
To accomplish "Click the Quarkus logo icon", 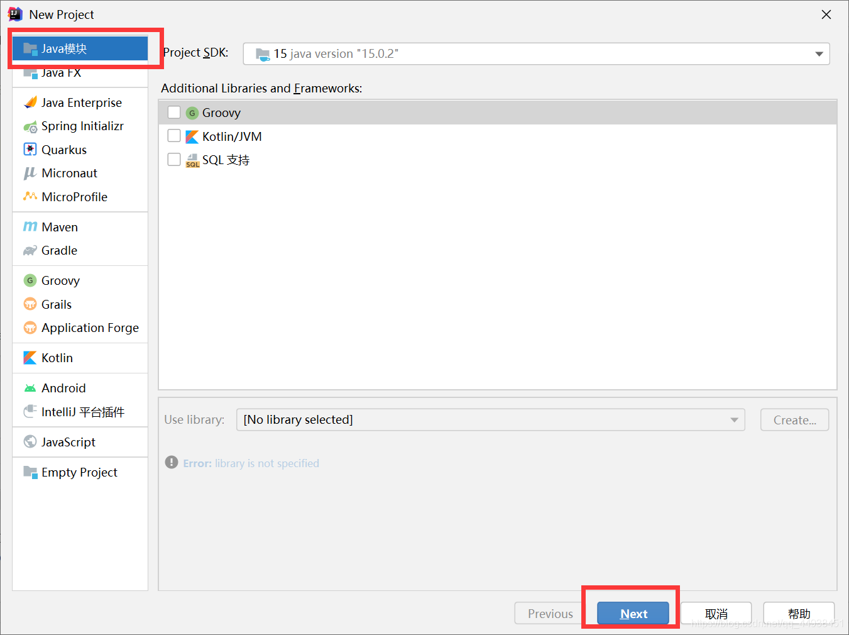I will [x=30, y=150].
